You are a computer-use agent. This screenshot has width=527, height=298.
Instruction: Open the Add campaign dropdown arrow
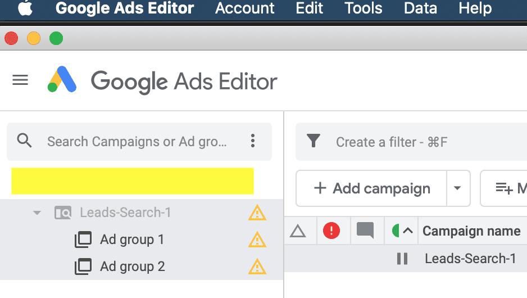(457, 188)
